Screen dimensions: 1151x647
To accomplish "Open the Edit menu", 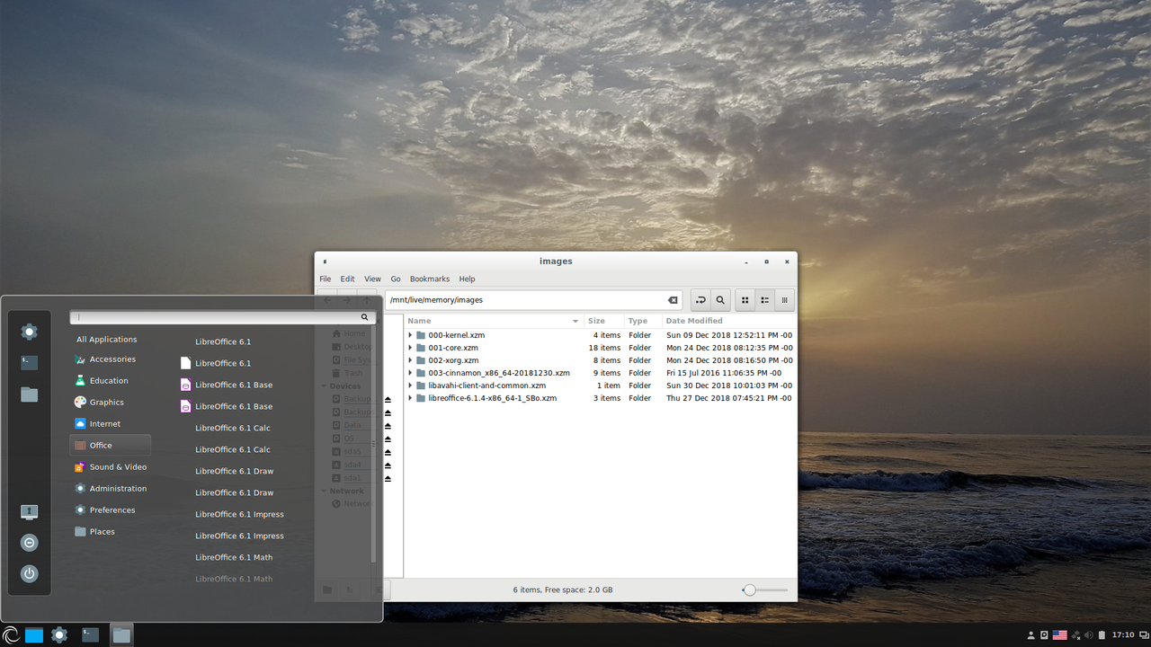I will pyautogui.click(x=347, y=279).
